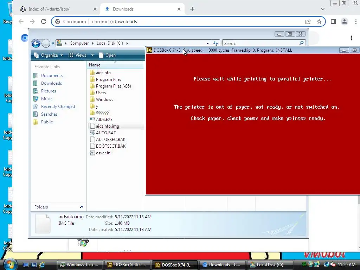Switch to Downloads Chromium taskbar button

pos(222,265)
